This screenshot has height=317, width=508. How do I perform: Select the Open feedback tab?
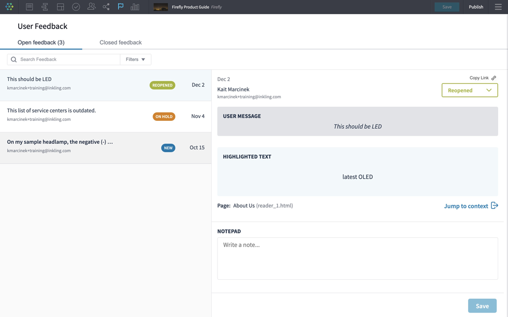pos(41,43)
